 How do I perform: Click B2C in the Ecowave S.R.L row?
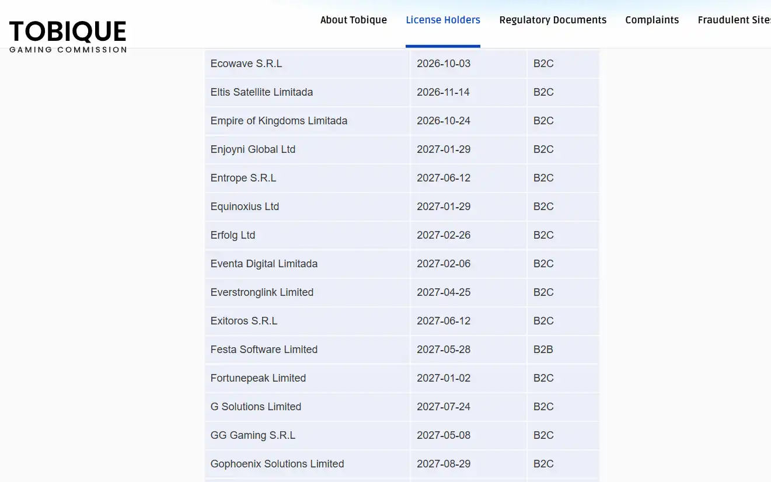543,64
